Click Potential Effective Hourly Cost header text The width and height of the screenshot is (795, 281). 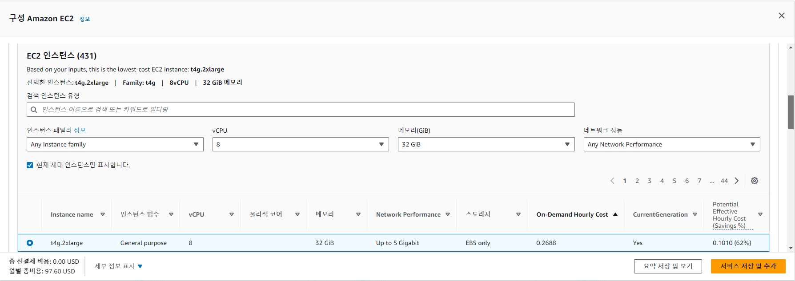click(x=732, y=215)
